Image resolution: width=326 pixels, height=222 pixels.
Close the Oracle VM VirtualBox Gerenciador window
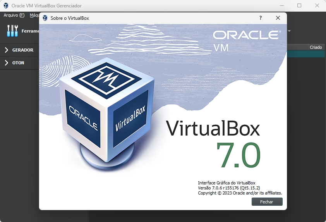[x=317, y=5]
